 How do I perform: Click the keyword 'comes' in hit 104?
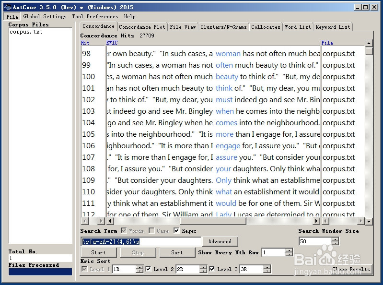click(x=226, y=123)
